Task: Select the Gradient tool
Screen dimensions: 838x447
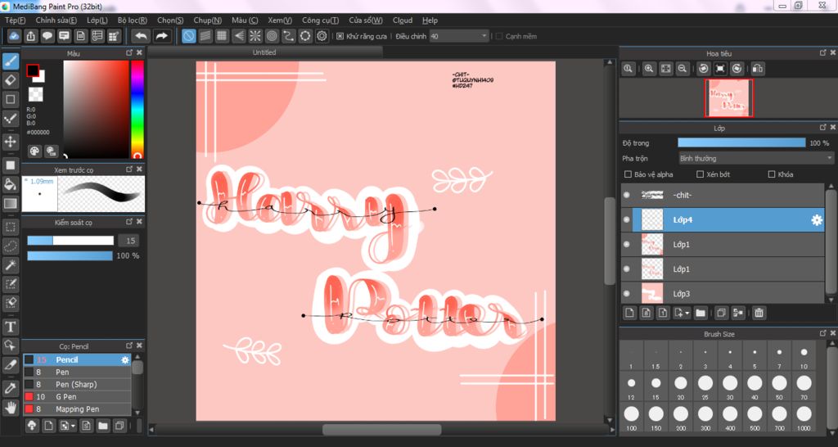Action: (x=10, y=203)
